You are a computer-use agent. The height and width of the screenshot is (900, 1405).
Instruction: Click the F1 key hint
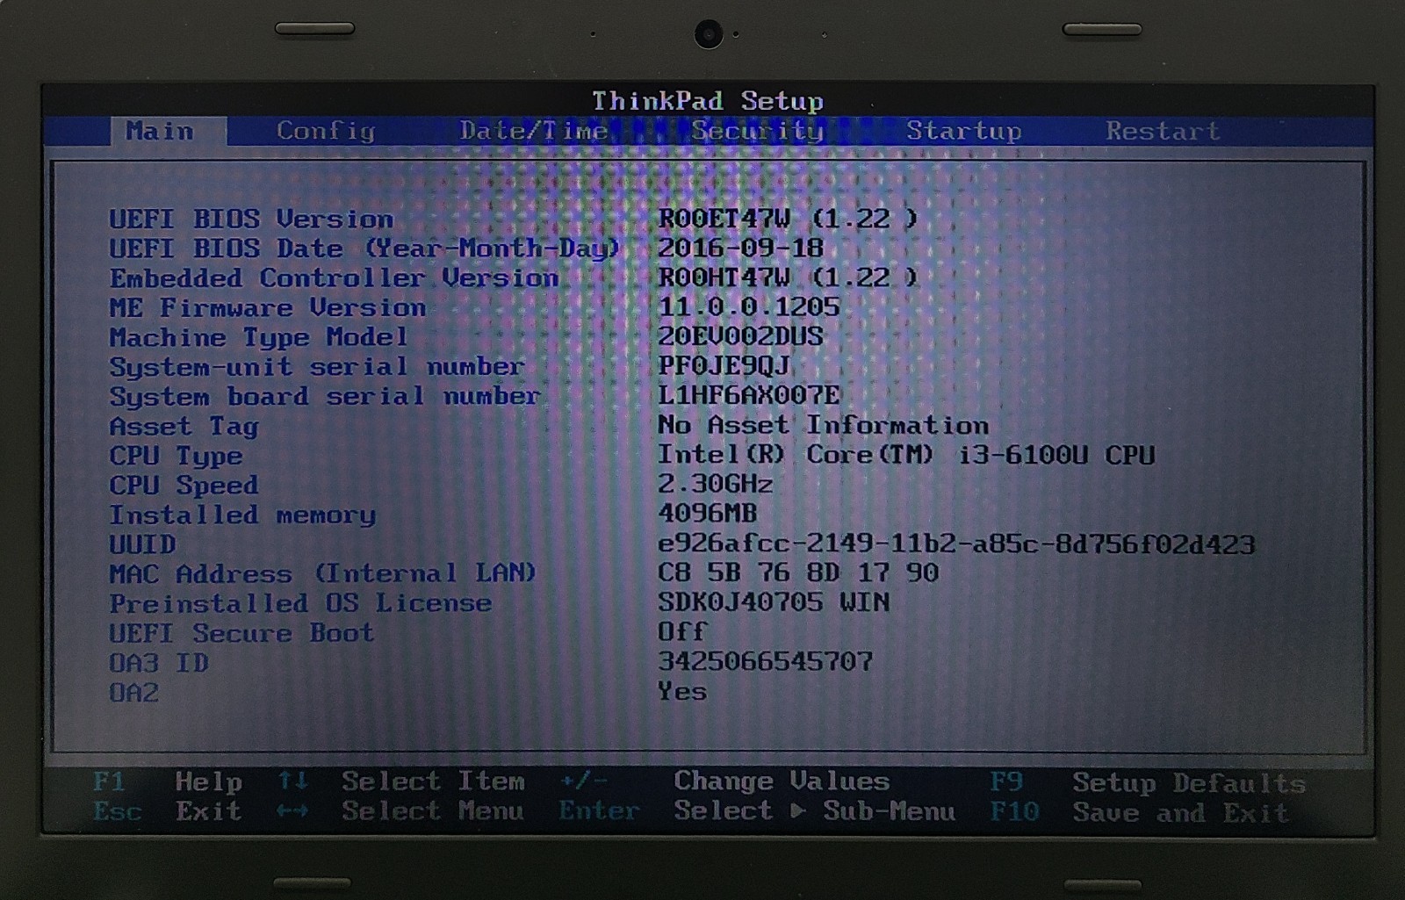pyautogui.click(x=110, y=781)
